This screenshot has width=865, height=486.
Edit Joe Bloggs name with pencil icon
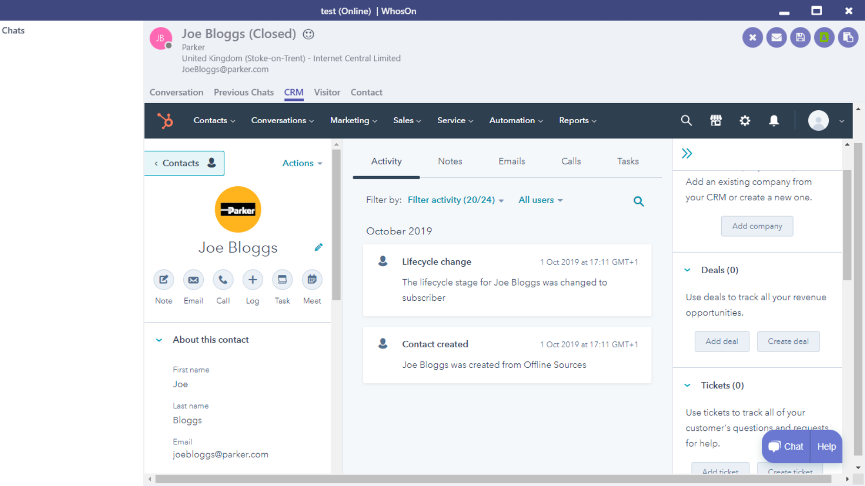318,247
